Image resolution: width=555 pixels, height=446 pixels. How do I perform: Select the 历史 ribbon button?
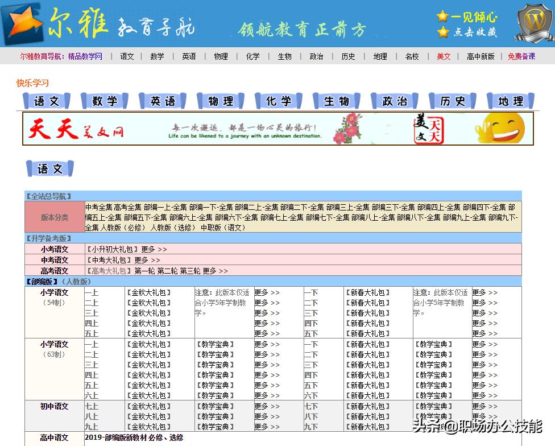[x=452, y=100]
